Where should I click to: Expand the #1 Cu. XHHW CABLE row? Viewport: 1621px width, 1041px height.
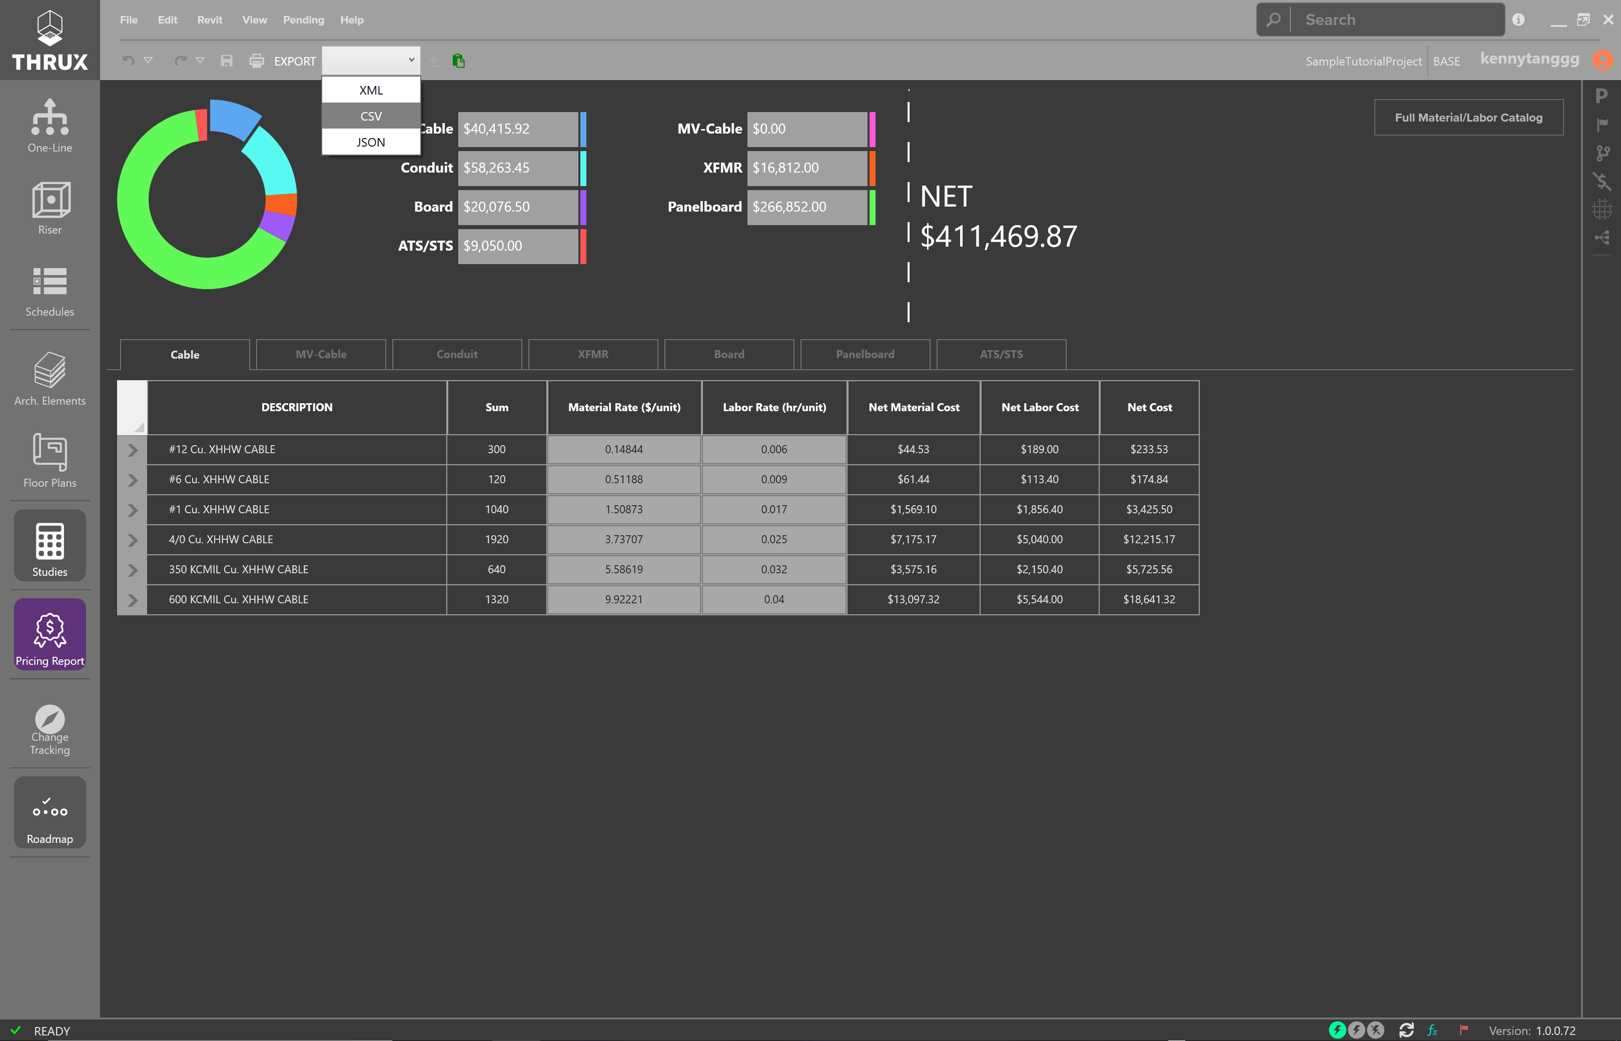click(x=133, y=510)
